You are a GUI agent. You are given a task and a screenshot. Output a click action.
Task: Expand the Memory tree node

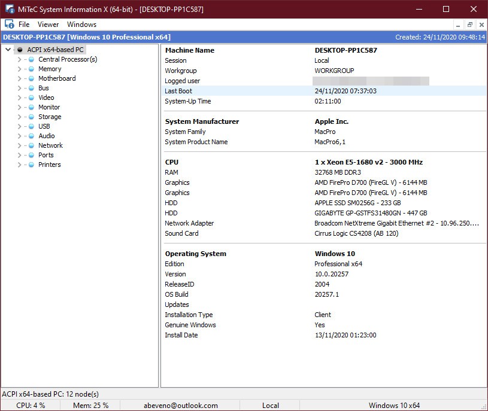tap(19, 69)
